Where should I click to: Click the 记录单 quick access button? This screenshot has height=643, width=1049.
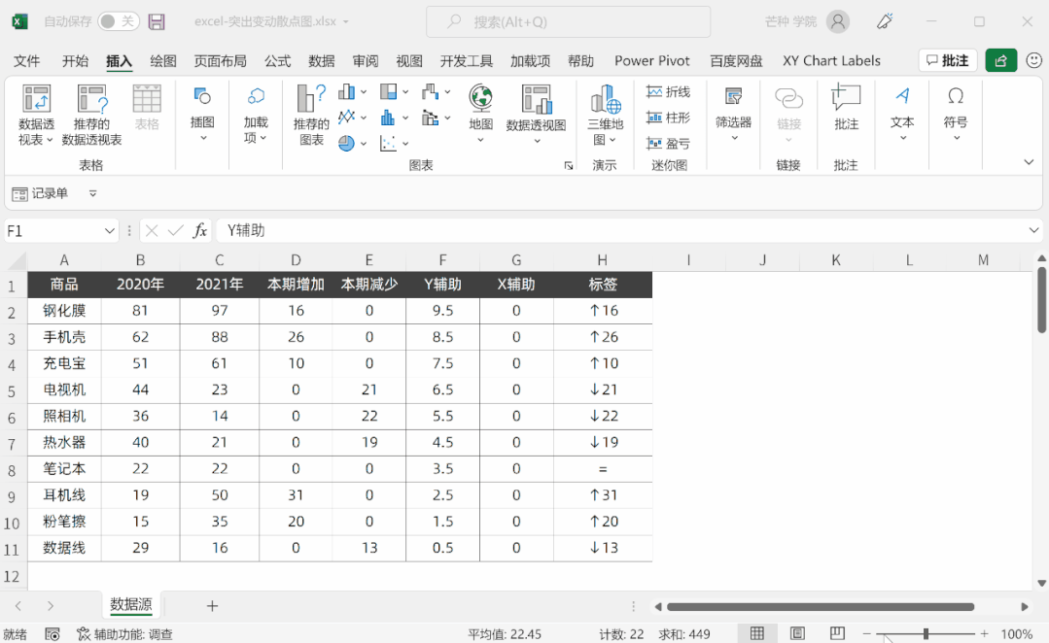[x=41, y=193]
